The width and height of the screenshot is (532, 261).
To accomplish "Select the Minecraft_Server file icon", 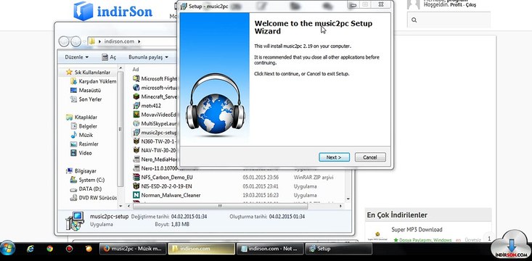I will pos(136,96).
